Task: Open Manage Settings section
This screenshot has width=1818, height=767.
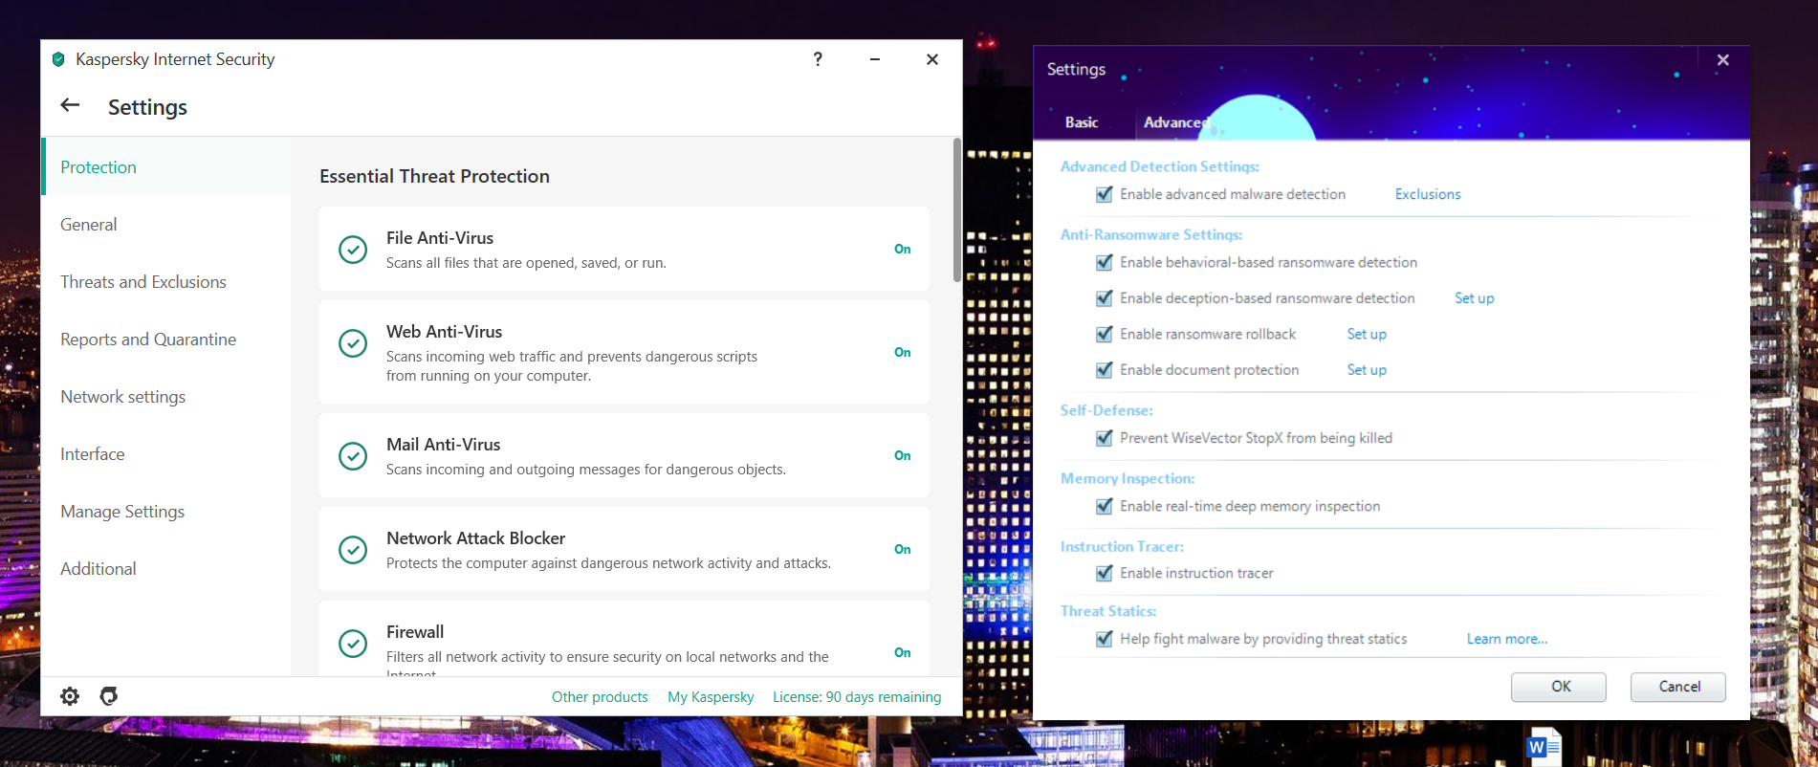Action: coord(166,512)
